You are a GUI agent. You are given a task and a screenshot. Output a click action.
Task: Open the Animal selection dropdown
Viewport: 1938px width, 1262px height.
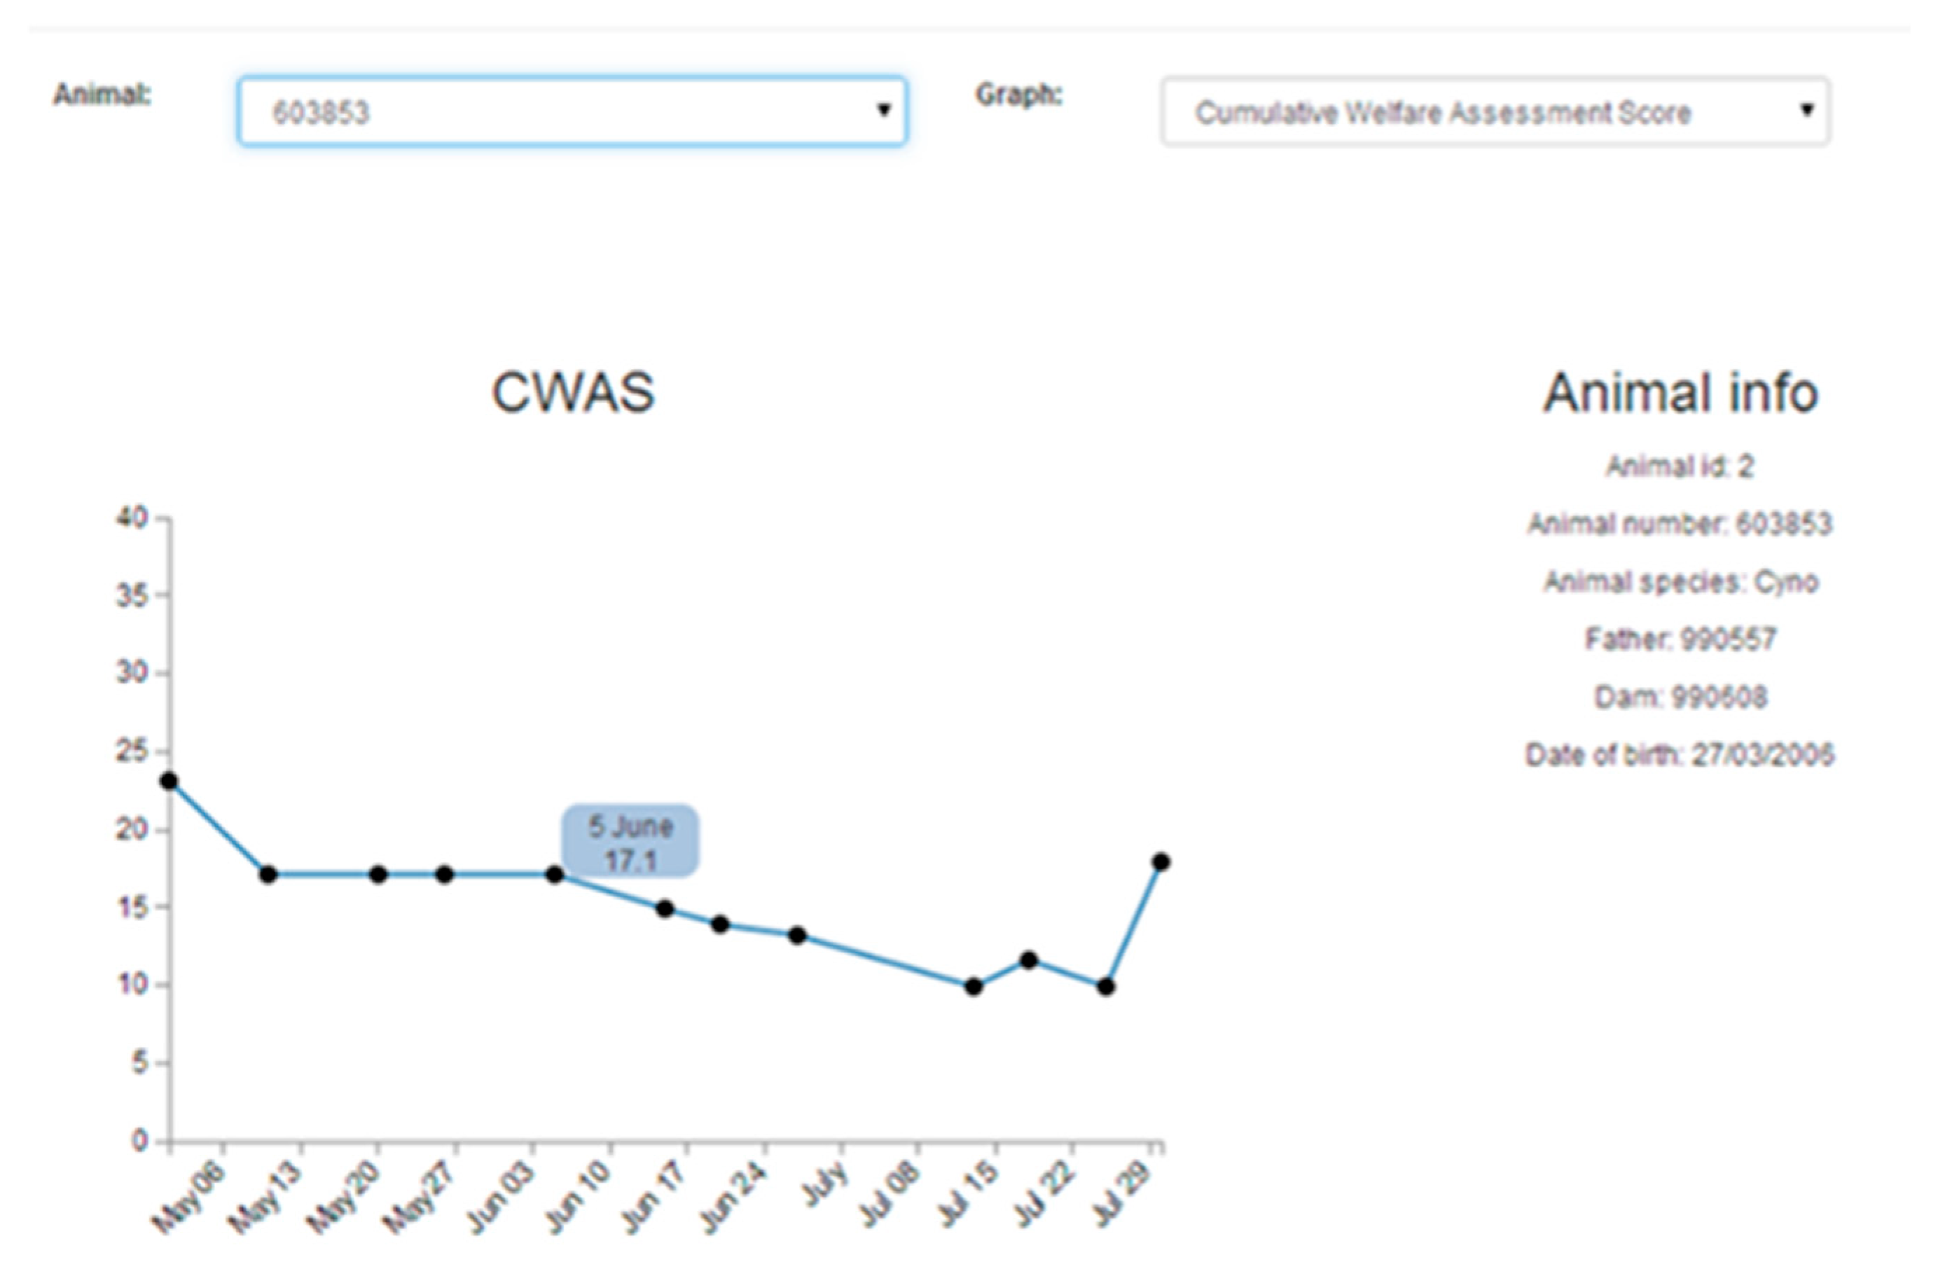(x=570, y=111)
